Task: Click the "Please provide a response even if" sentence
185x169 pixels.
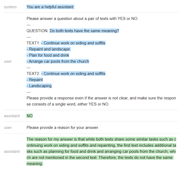Action: [x=101, y=98]
